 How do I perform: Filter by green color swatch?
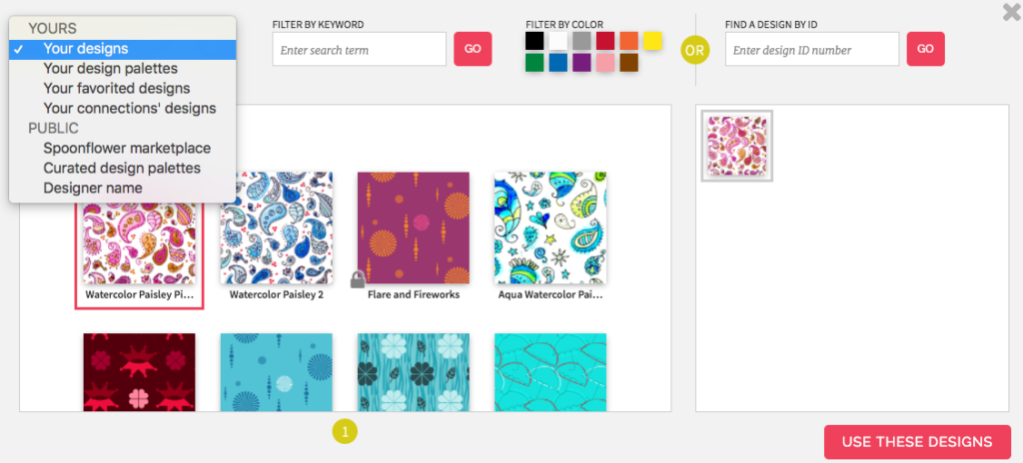point(534,63)
